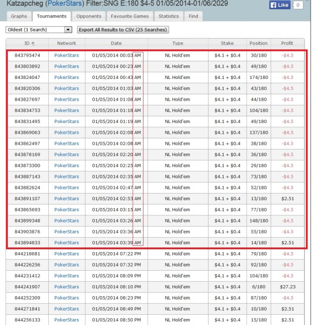Screen dimensions: 313x325
Task: Click date 01/05/2014 02:53 AM cell
Action: point(117,199)
